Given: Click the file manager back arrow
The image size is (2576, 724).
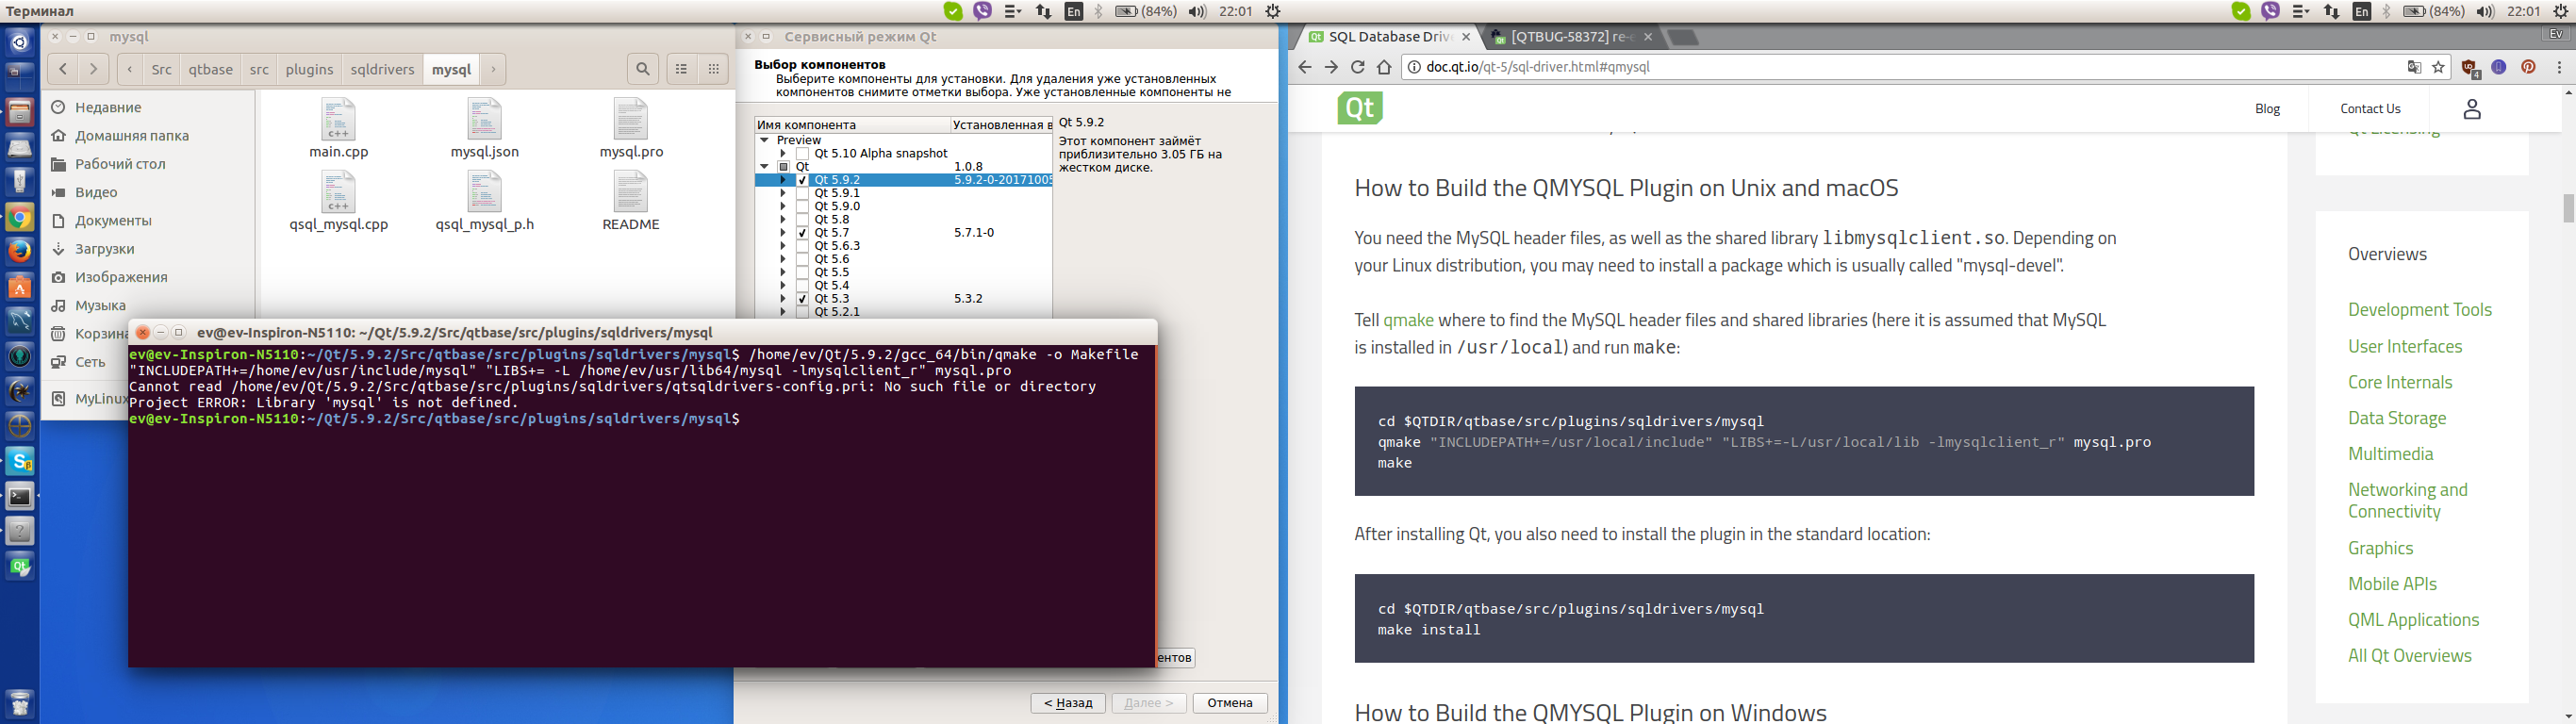Looking at the screenshot, I should pyautogui.click(x=63, y=69).
